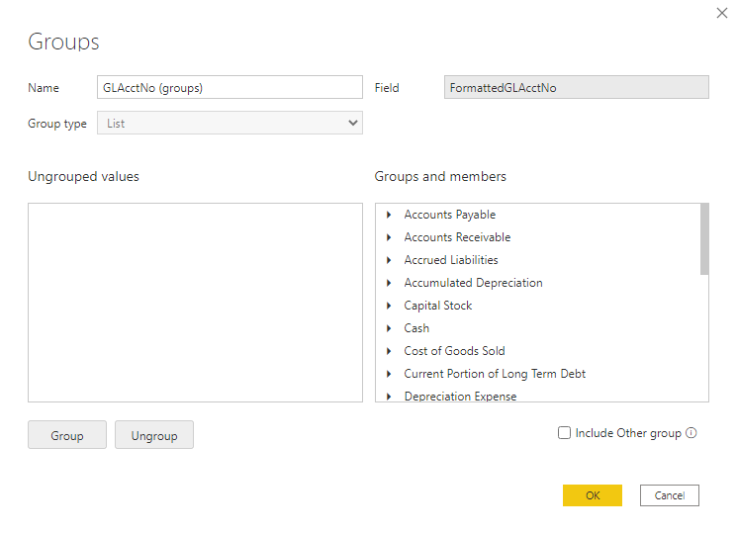Confirm with the OK button
The height and width of the screenshot is (534, 737).
pos(593,495)
